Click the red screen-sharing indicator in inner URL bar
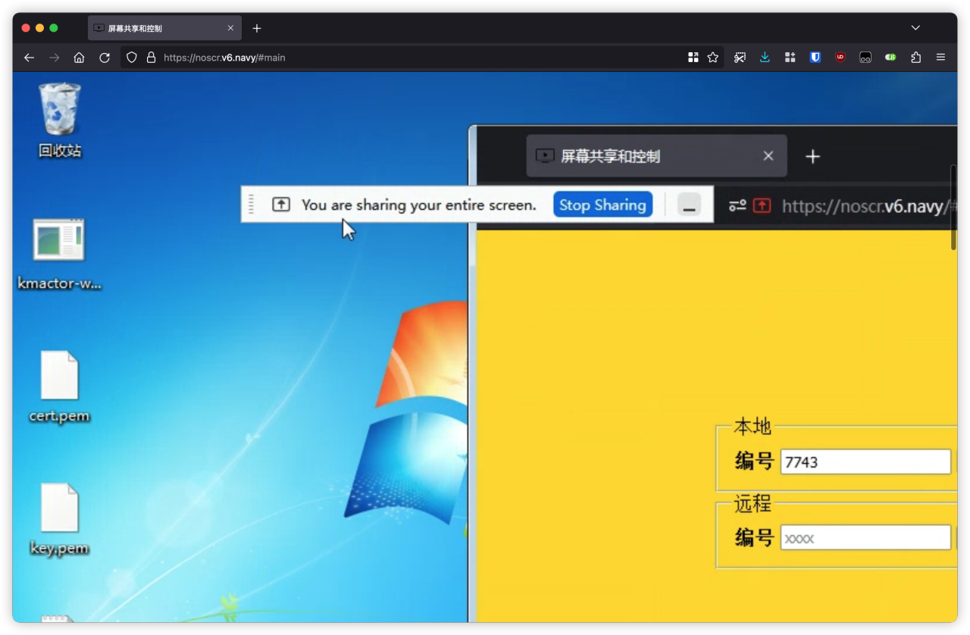 click(x=762, y=205)
